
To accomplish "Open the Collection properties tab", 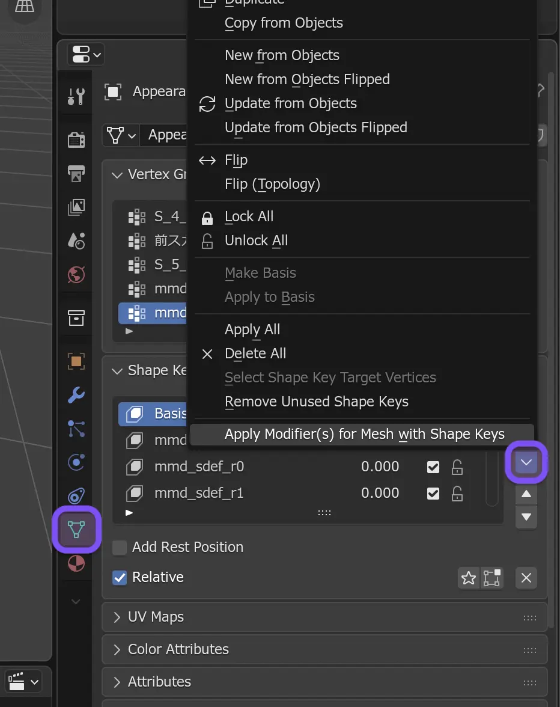I will coord(76,318).
